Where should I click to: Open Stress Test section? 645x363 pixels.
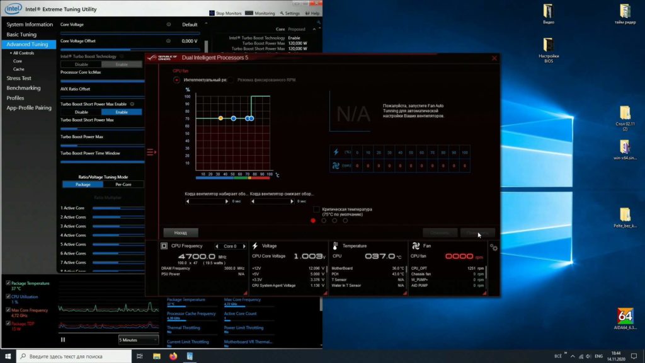tap(18, 78)
